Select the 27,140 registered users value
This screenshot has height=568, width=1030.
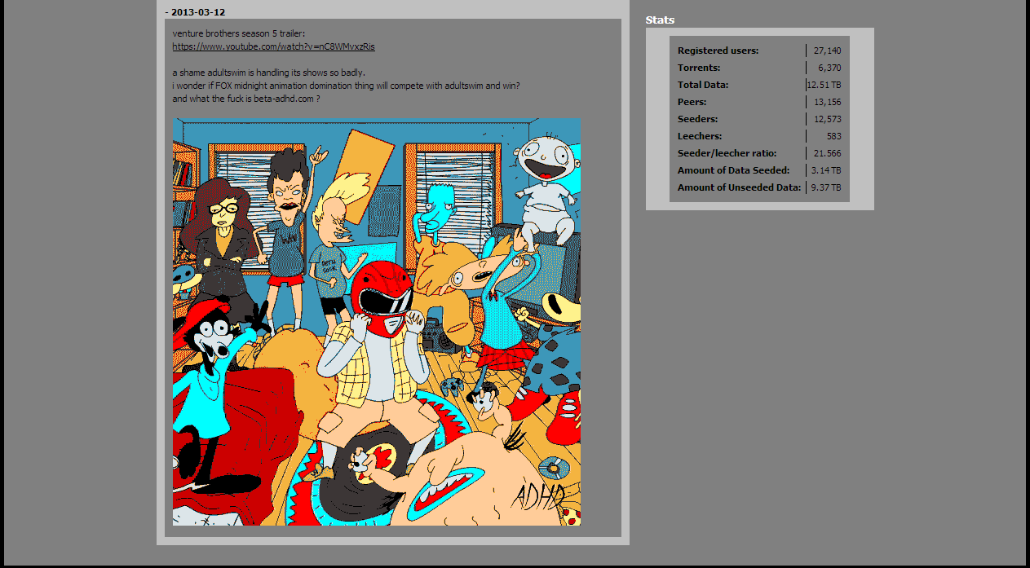point(827,51)
